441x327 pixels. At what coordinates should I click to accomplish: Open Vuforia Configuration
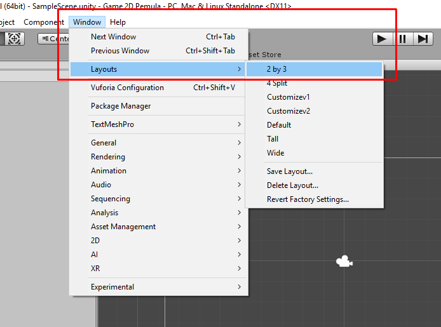pos(159,88)
